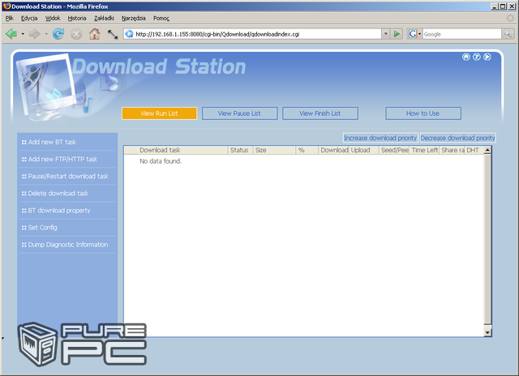Click the Seed/Peer column header
Image resolution: width=519 pixels, height=376 pixels.
pos(394,150)
